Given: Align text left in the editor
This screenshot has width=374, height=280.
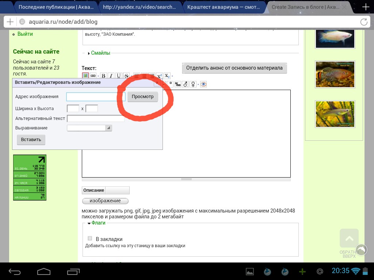Looking at the screenshot, I should click(x=137, y=76).
